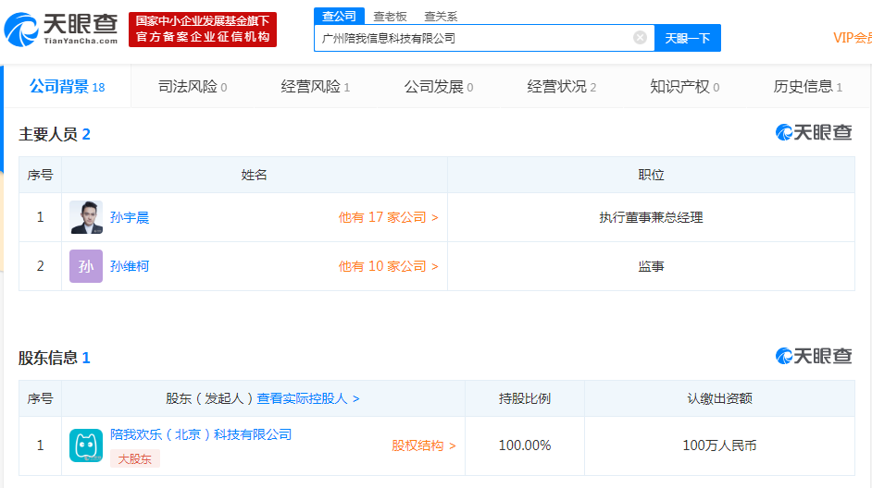Switch to the 查老板 search tab
Image resolution: width=872 pixels, height=488 pixels.
(390, 17)
